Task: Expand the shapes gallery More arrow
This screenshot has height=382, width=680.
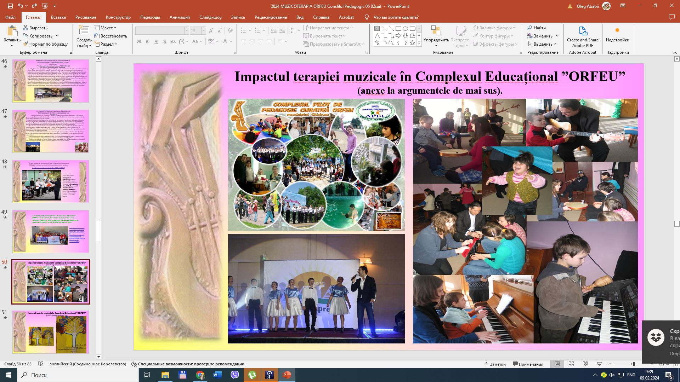Action: click(x=419, y=43)
